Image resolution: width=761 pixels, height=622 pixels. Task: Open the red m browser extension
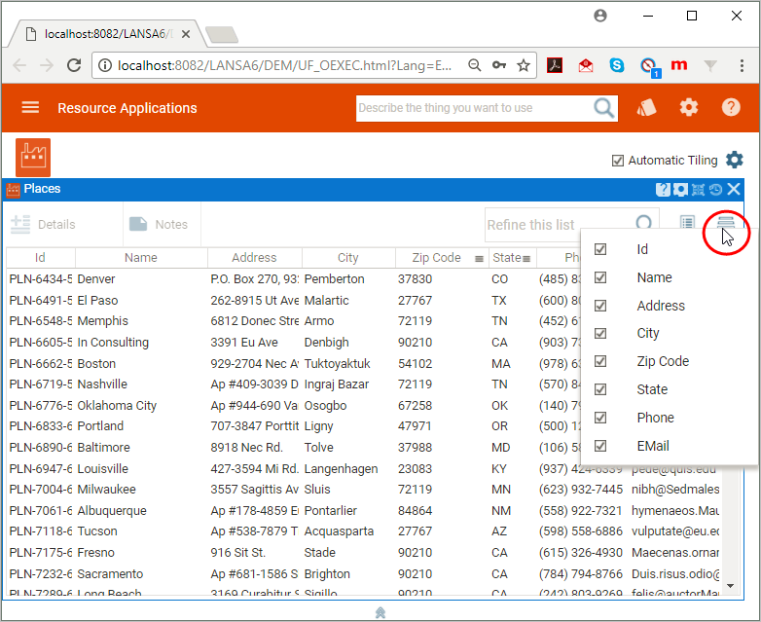[679, 64]
